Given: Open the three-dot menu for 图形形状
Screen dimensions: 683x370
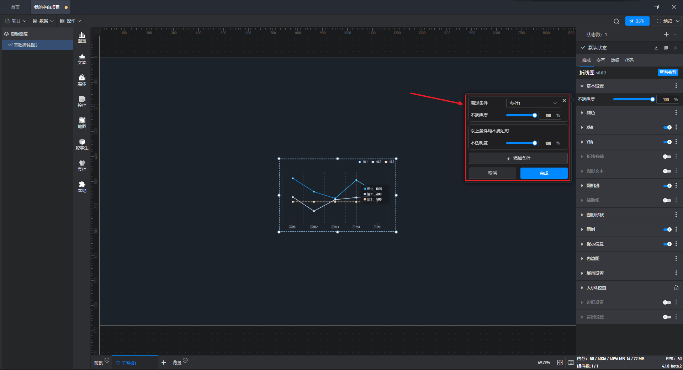Looking at the screenshot, I should [676, 215].
